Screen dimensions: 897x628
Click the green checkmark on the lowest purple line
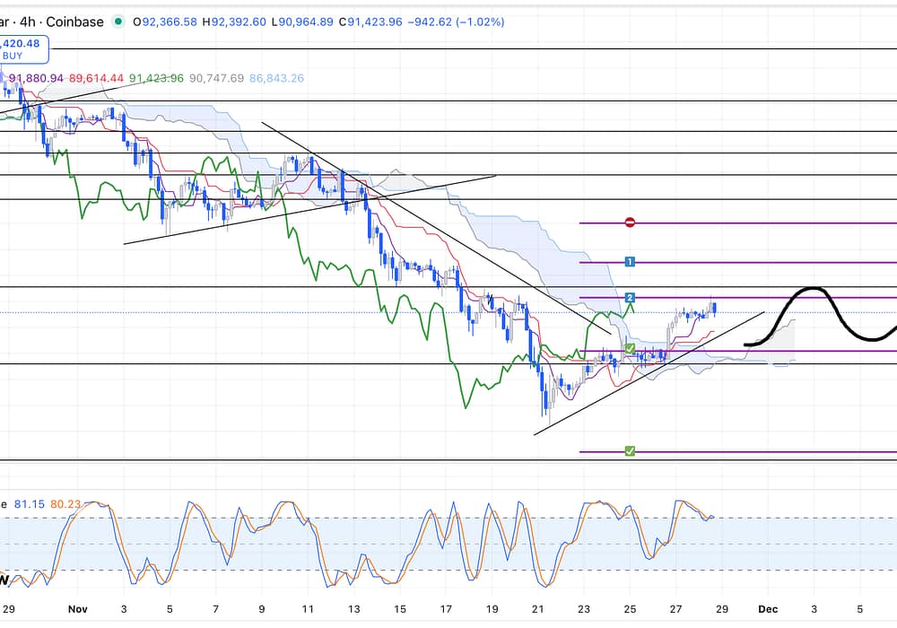(x=630, y=451)
